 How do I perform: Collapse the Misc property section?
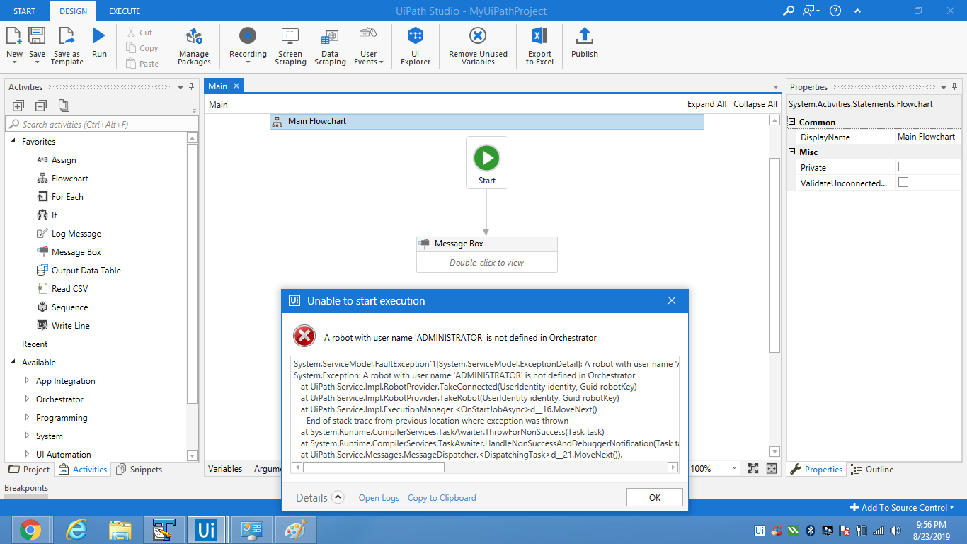(x=792, y=152)
